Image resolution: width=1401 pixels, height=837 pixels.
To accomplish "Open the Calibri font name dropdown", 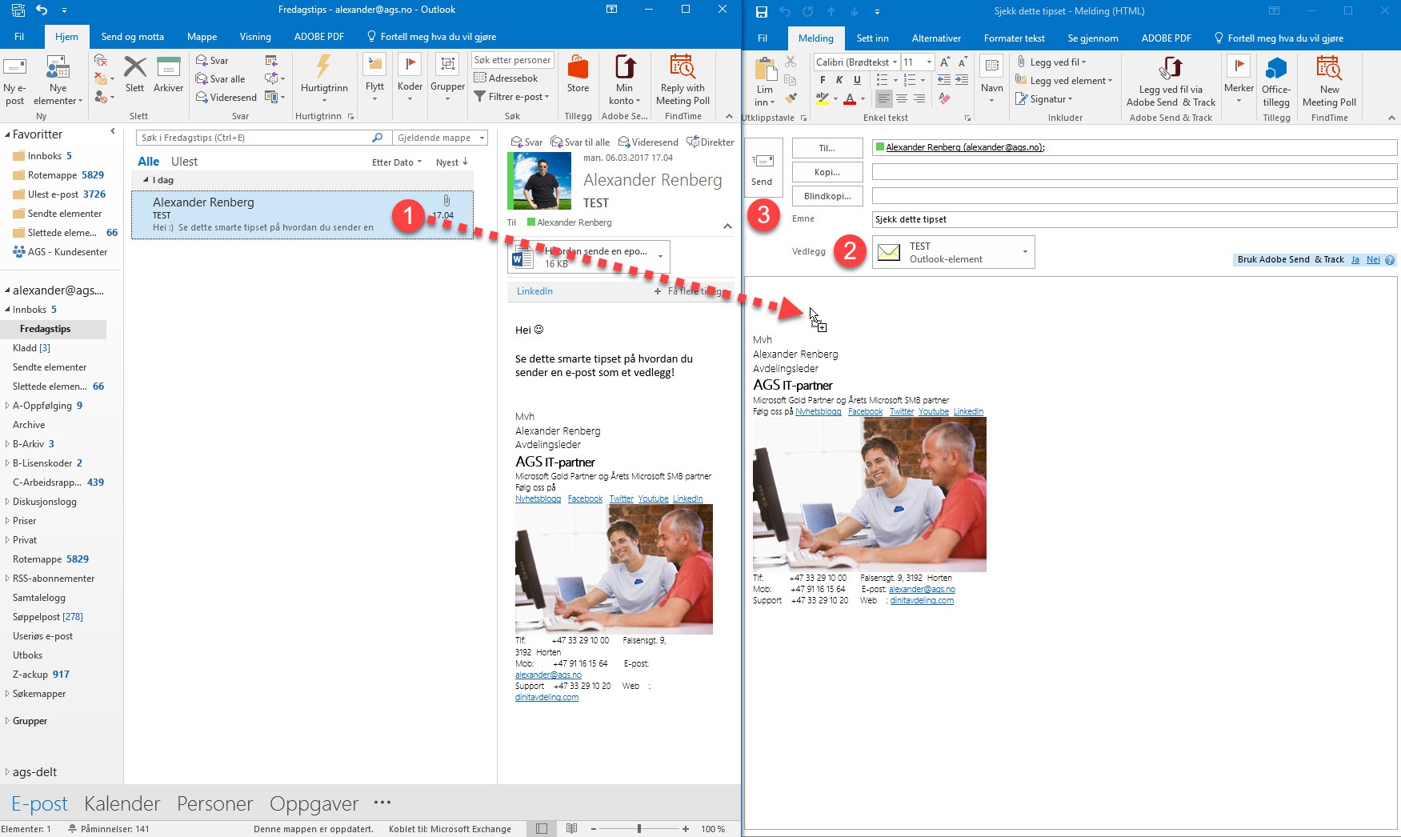I will [895, 62].
